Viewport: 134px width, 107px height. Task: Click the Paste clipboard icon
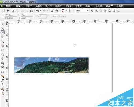tap(31, 11)
